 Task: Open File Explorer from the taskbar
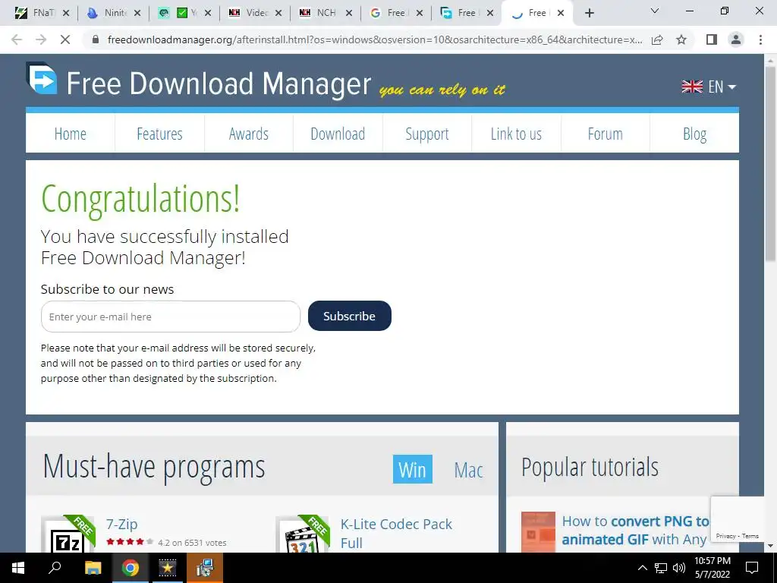pos(93,568)
